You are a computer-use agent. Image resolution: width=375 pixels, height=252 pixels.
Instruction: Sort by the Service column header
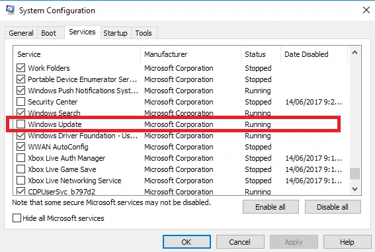(77, 54)
